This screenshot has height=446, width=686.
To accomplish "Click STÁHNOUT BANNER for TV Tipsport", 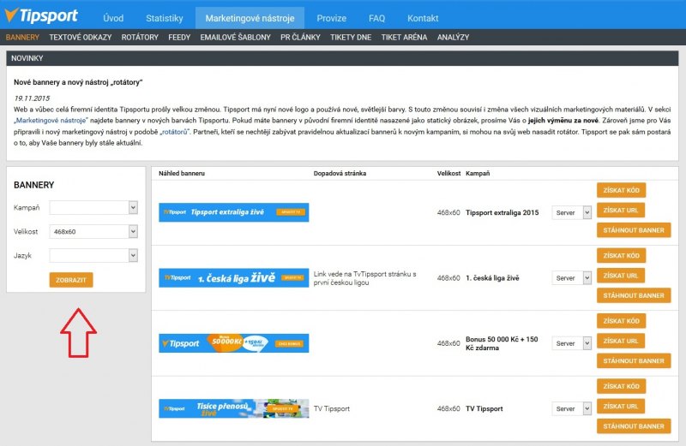I will 634,426.
